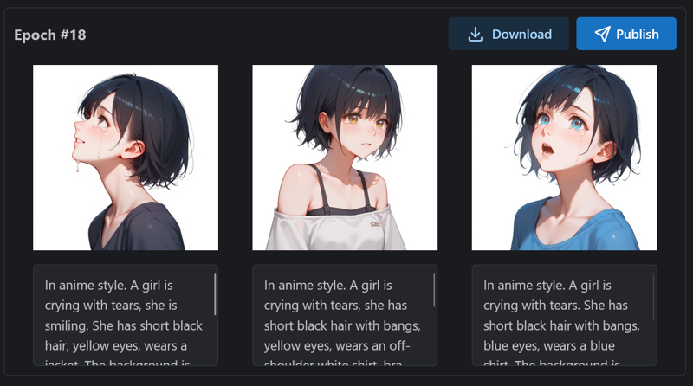This screenshot has width=693, height=386.
Task: Open the profile-view girl sample image
Action: tap(126, 158)
